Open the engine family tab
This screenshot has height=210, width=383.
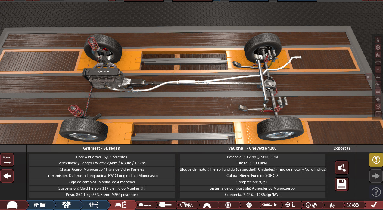point(40,205)
